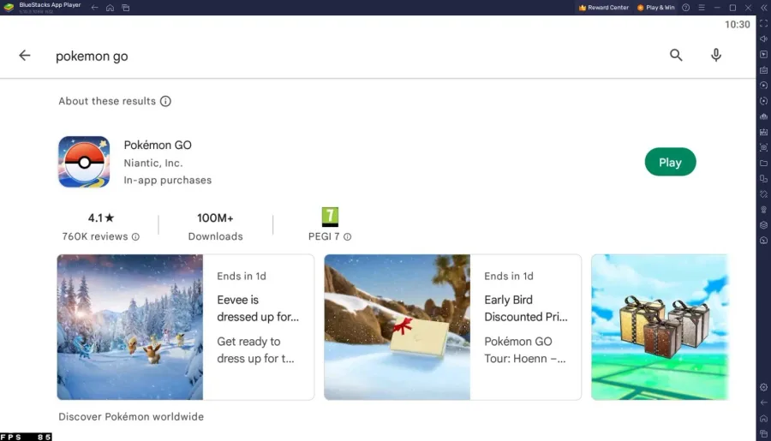Click sidebar home icon at bottom
Image resolution: width=771 pixels, height=441 pixels.
763,419
